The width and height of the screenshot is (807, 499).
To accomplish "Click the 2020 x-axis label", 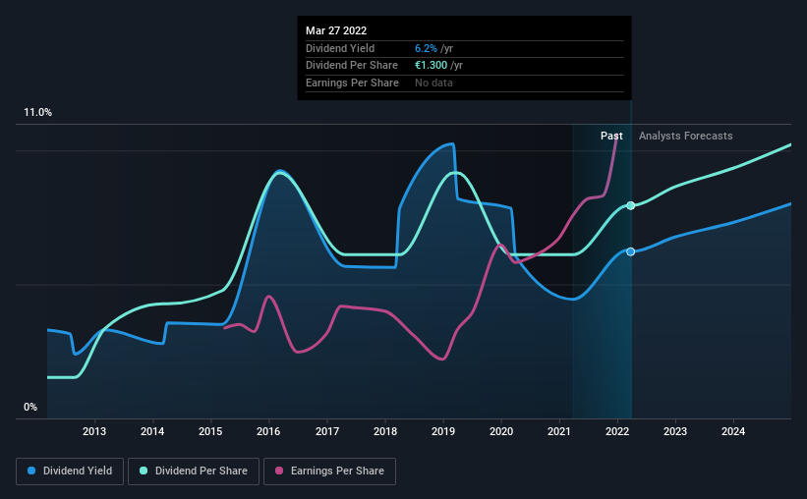I will 501,431.
